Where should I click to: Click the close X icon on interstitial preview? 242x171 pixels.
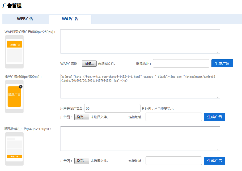(21, 87)
